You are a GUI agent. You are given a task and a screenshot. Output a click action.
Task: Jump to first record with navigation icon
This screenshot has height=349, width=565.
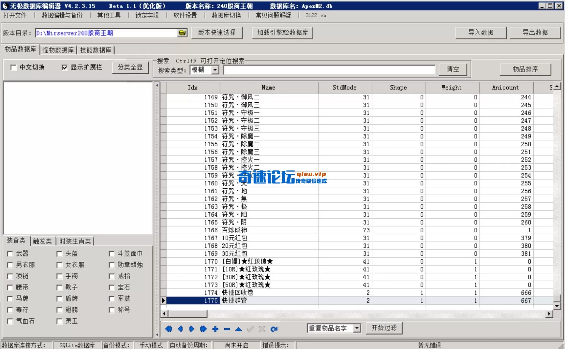169,329
